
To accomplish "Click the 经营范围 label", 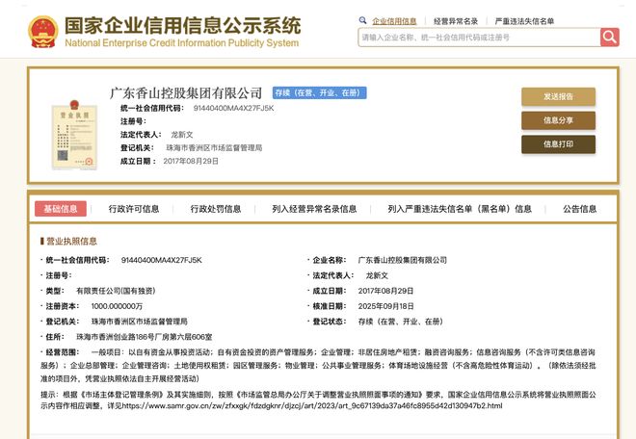I will (x=62, y=352).
